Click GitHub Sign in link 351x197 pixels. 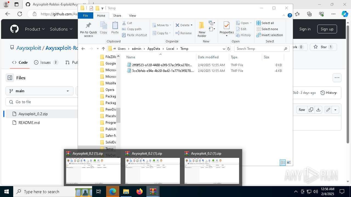point(305,29)
